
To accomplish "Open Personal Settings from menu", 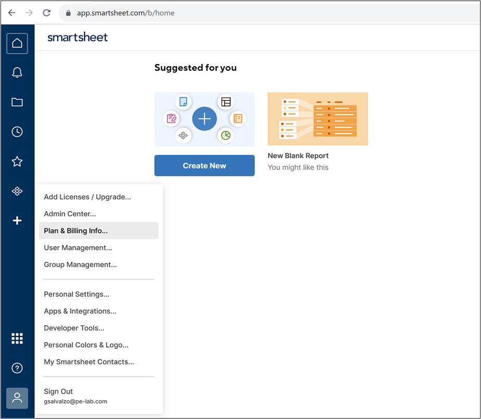I will tap(77, 294).
